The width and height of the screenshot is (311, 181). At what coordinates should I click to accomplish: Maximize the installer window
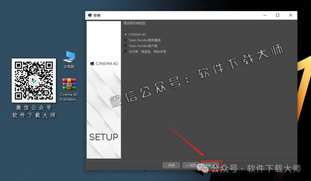point(277,15)
